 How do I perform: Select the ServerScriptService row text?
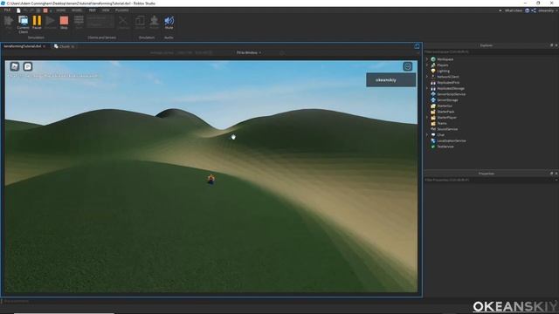point(451,94)
